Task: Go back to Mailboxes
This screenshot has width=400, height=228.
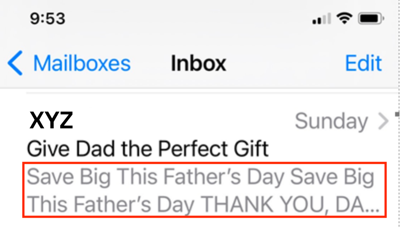Action: [82, 64]
